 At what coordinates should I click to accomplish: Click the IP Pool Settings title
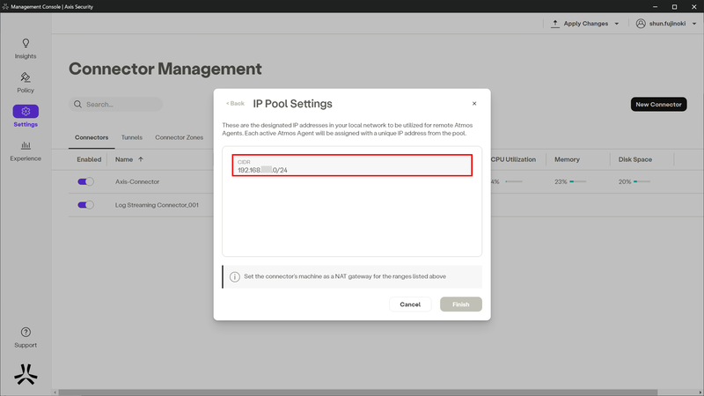click(292, 104)
